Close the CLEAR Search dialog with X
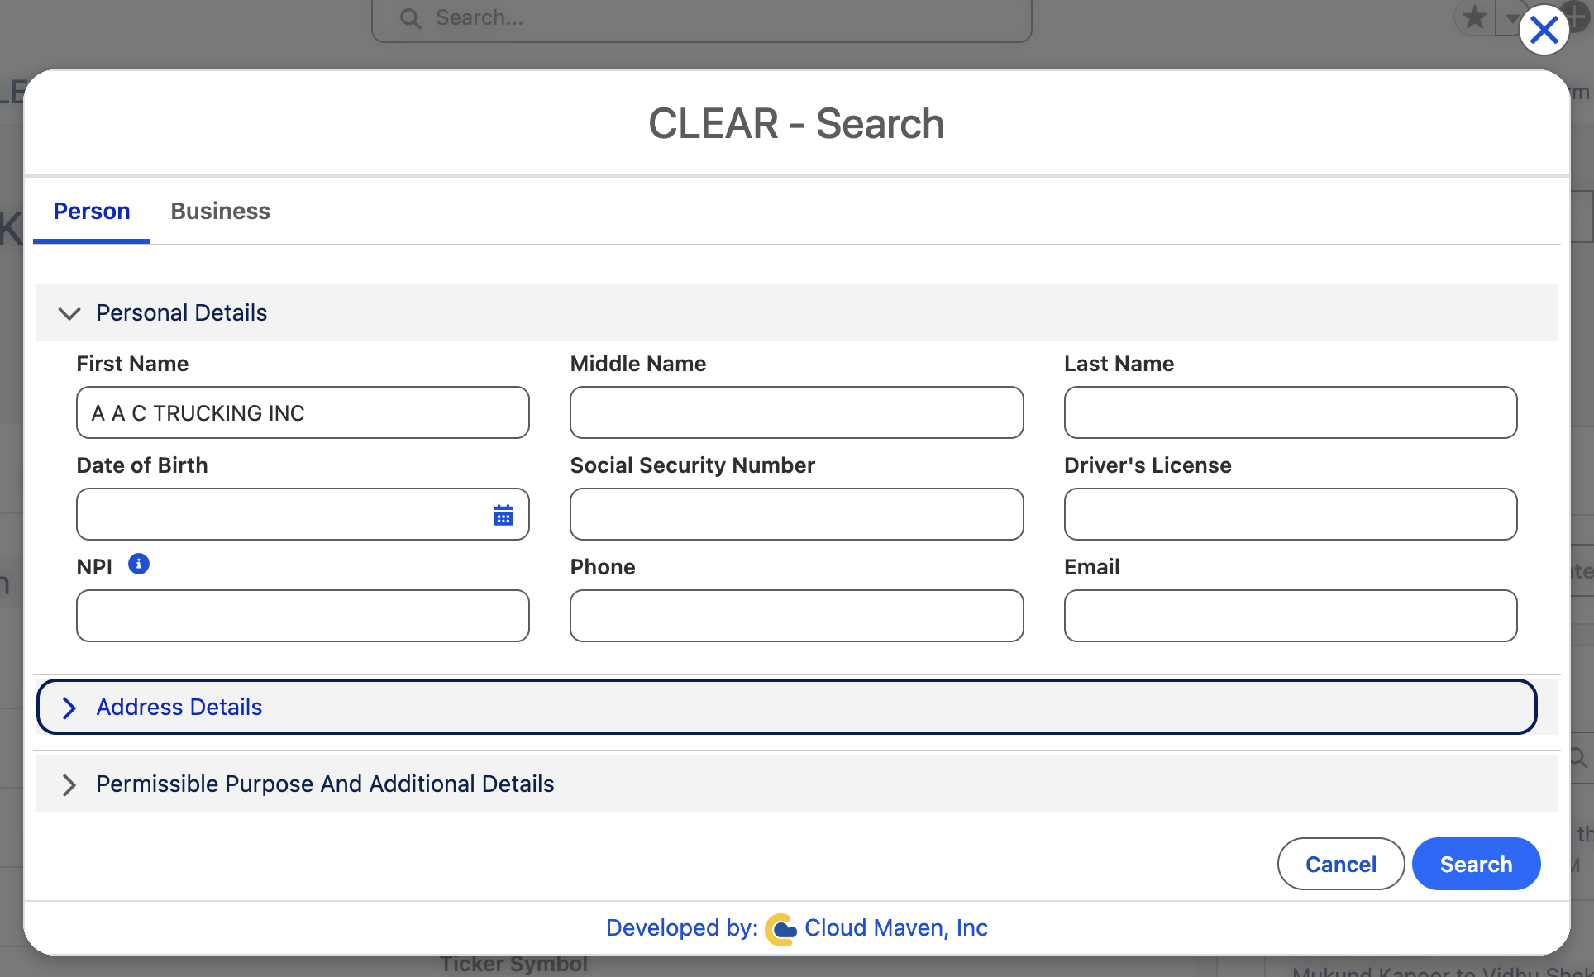 coord(1544,31)
